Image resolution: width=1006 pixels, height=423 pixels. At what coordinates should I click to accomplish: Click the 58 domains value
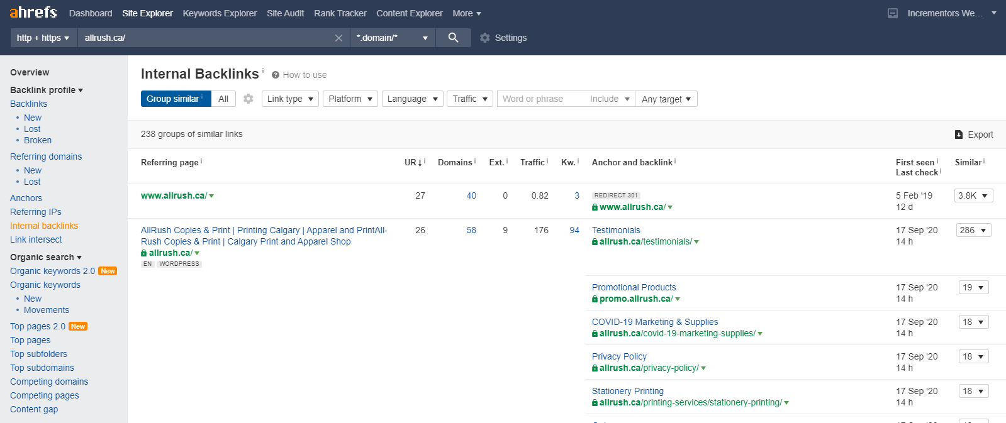pos(471,230)
